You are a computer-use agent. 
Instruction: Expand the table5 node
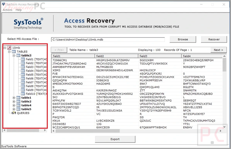[x=14, y=109]
